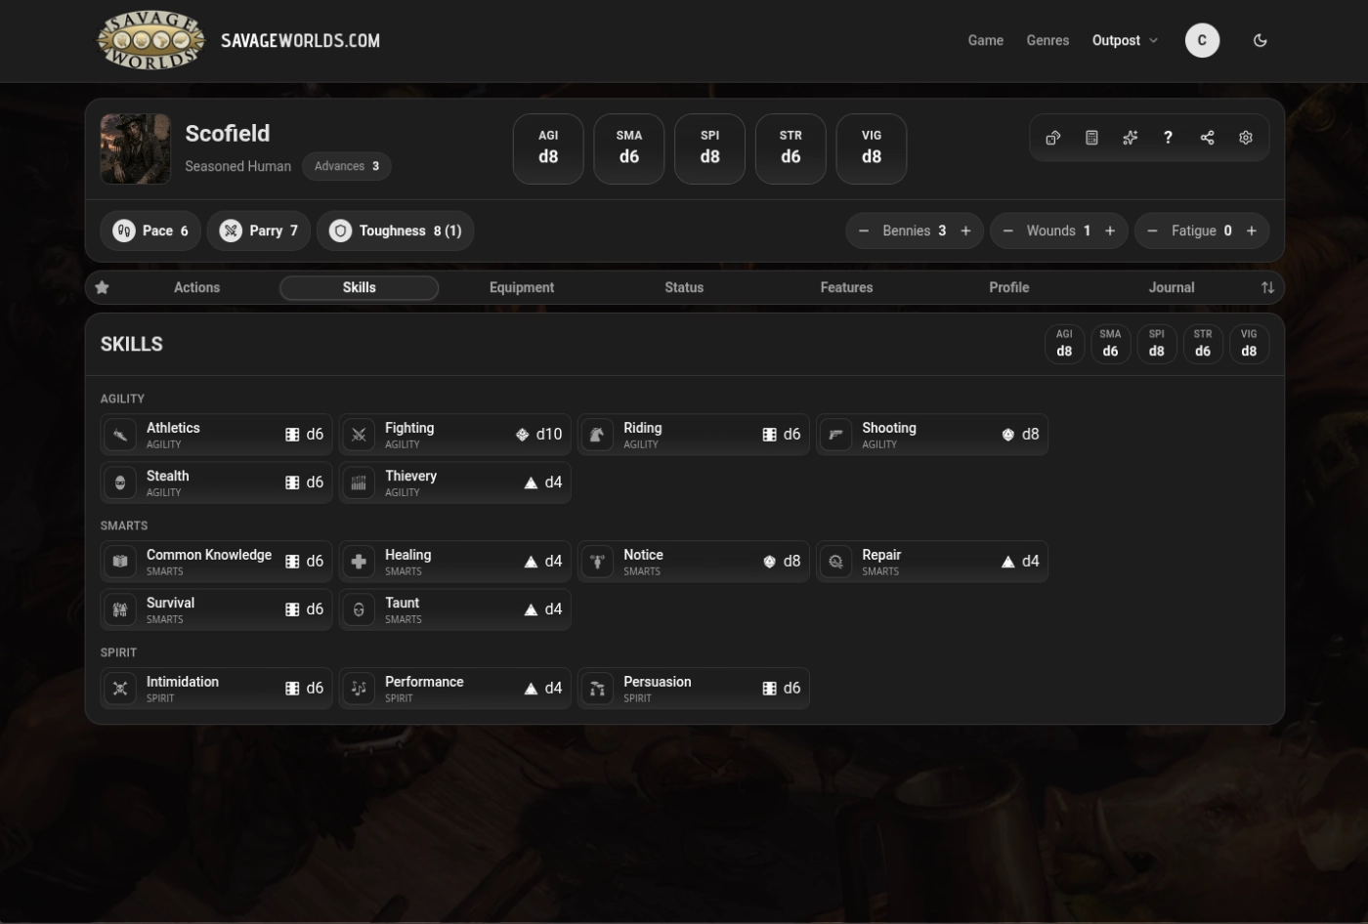Click the large AGI d8 attribute box
This screenshot has height=924, width=1368.
tap(548, 148)
